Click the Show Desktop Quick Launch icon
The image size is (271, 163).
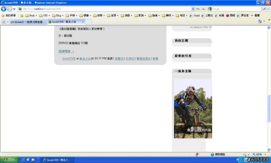28,160
